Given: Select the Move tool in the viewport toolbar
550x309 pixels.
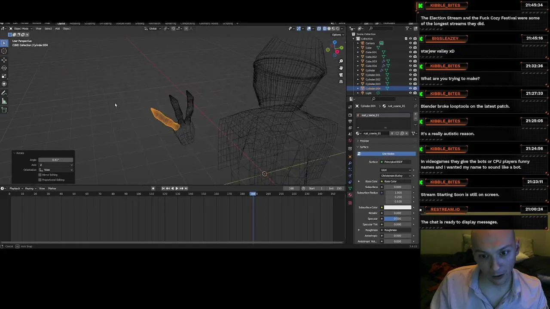Looking at the screenshot, I should (4, 60).
